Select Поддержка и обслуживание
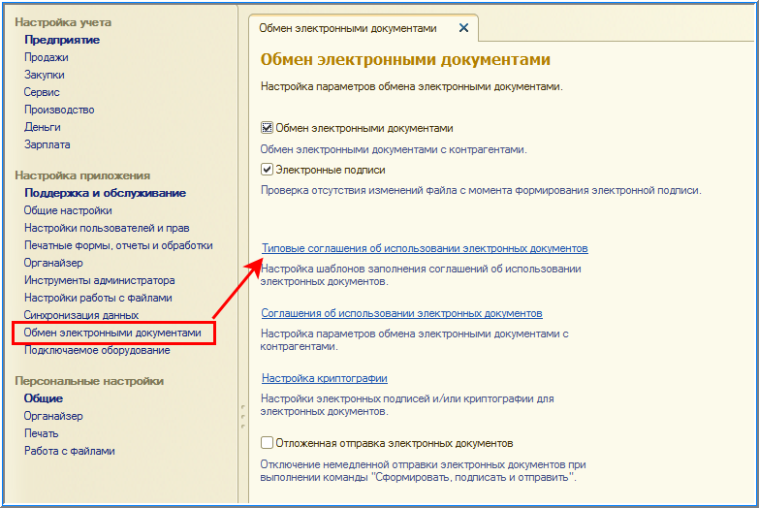 pyautogui.click(x=105, y=193)
